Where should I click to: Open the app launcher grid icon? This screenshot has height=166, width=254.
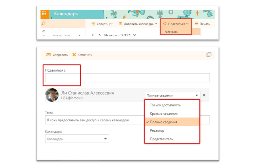pyautogui.click(x=44, y=14)
